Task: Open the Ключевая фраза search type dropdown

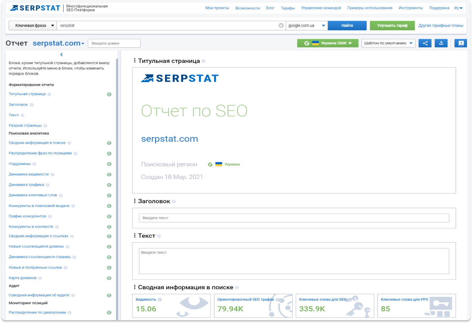Action: click(33, 26)
